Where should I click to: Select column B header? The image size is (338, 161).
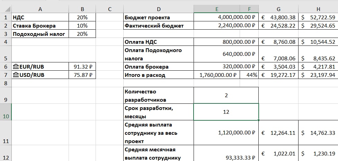click(82, 9)
